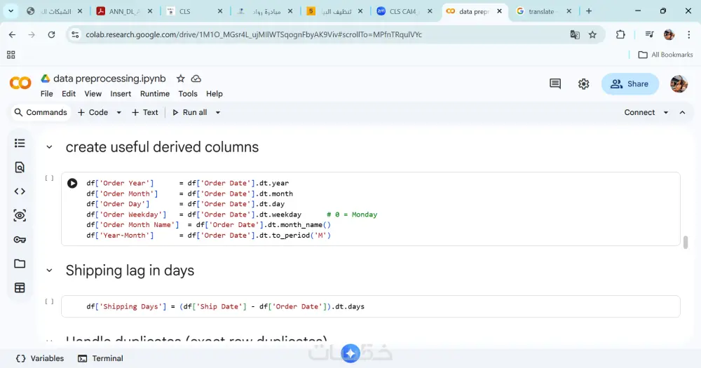Click the notebook vertical scrollbar thumb
The height and width of the screenshot is (368, 701).
[x=686, y=242]
